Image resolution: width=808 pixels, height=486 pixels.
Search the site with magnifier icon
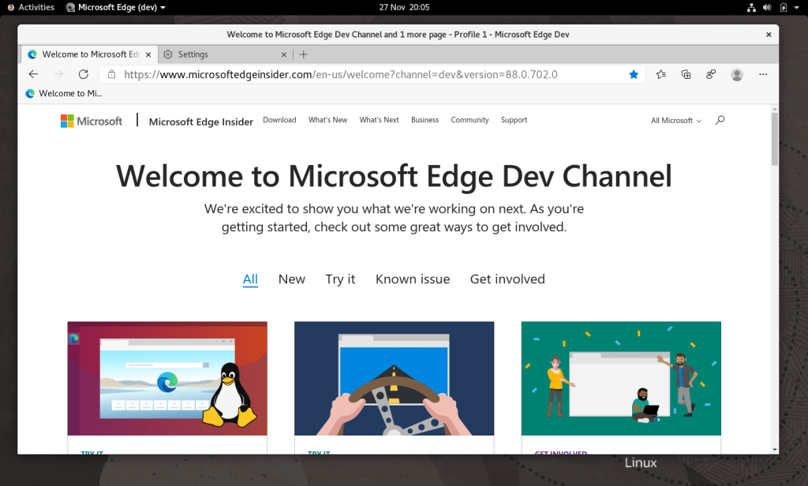pyautogui.click(x=719, y=121)
